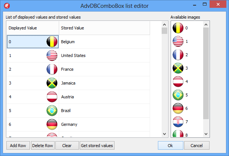
Task: Click the Get stored values button
Action: 97,146
